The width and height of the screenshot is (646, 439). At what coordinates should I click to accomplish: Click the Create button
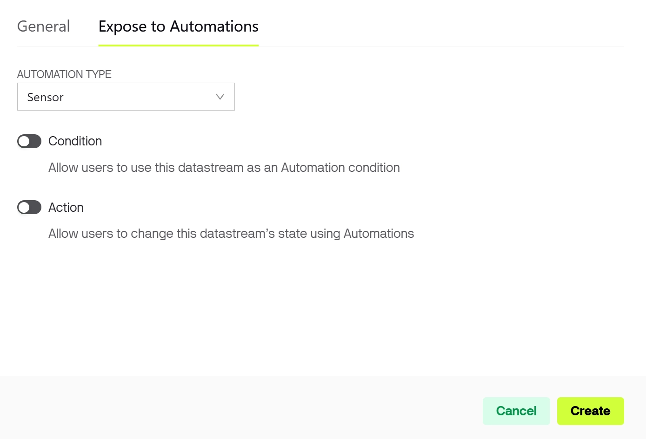[x=590, y=411]
